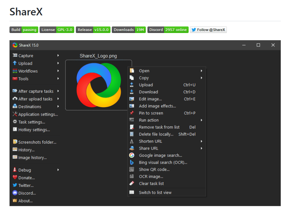Click the Destinations icon in sidebar
Screen dimensions: 288x212
tap(15, 106)
